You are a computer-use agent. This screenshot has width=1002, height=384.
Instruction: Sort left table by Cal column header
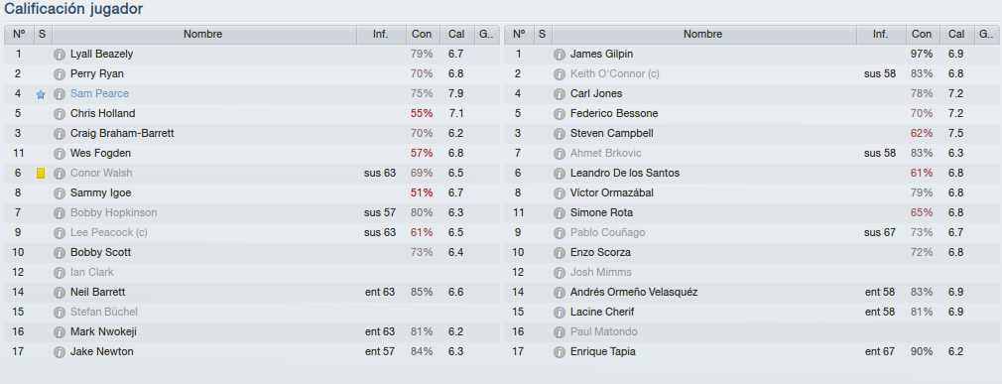[x=457, y=35]
